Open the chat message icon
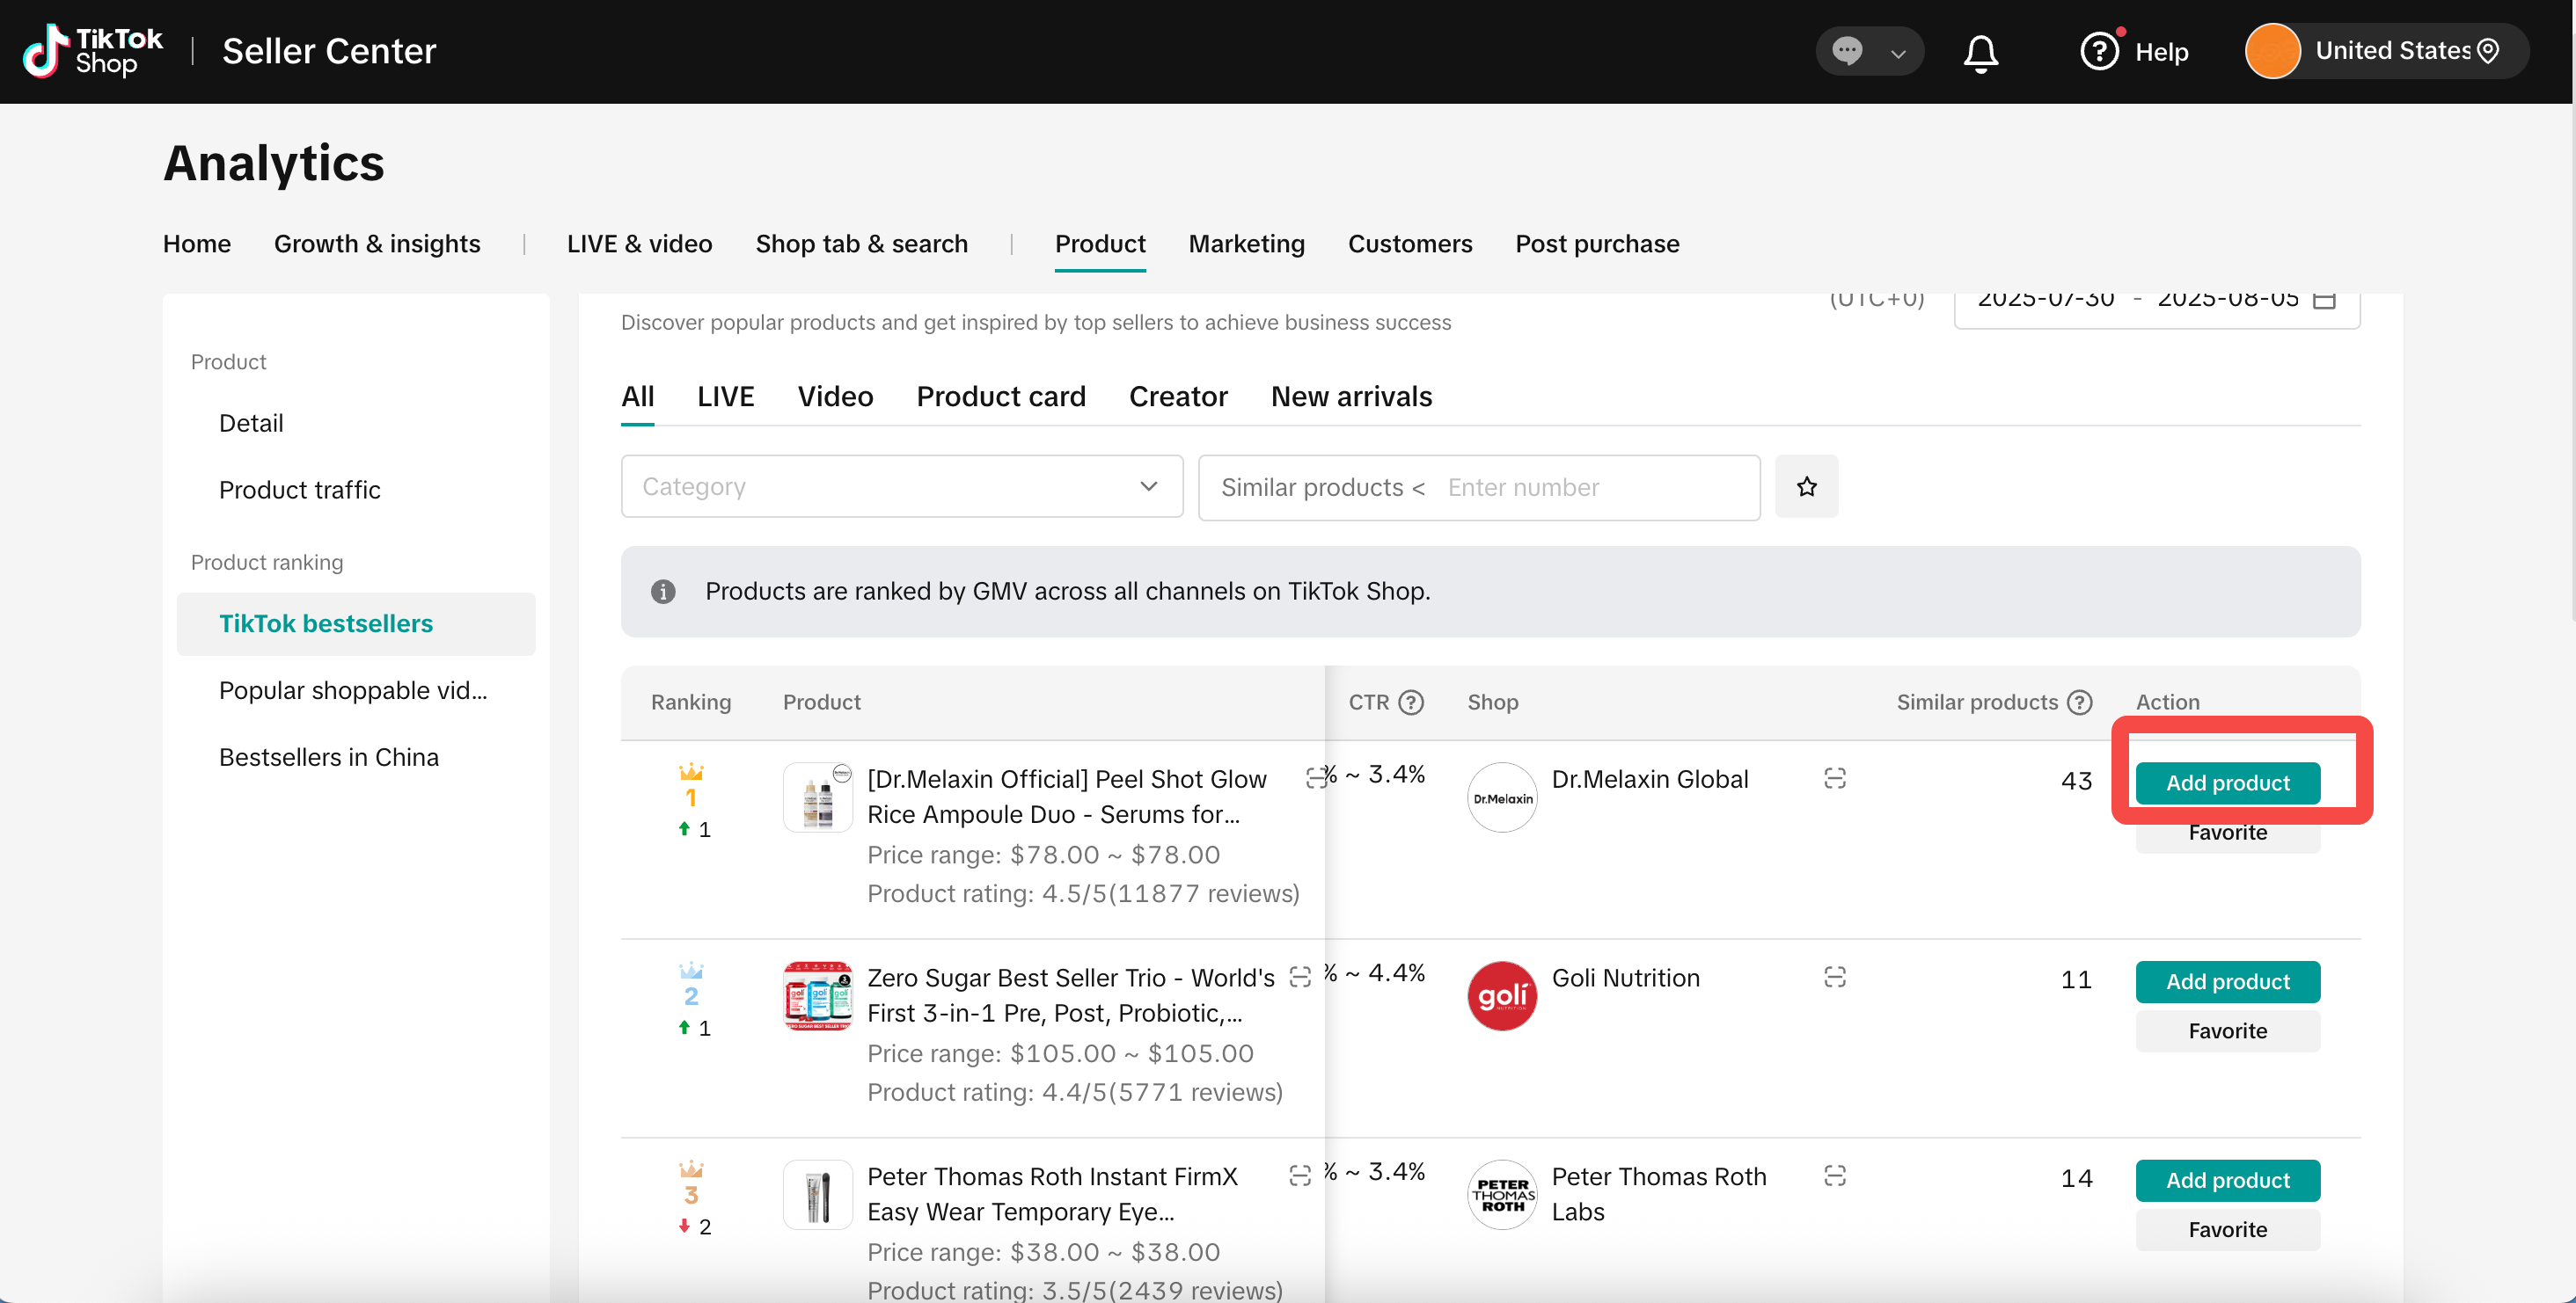 pos(1847,51)
